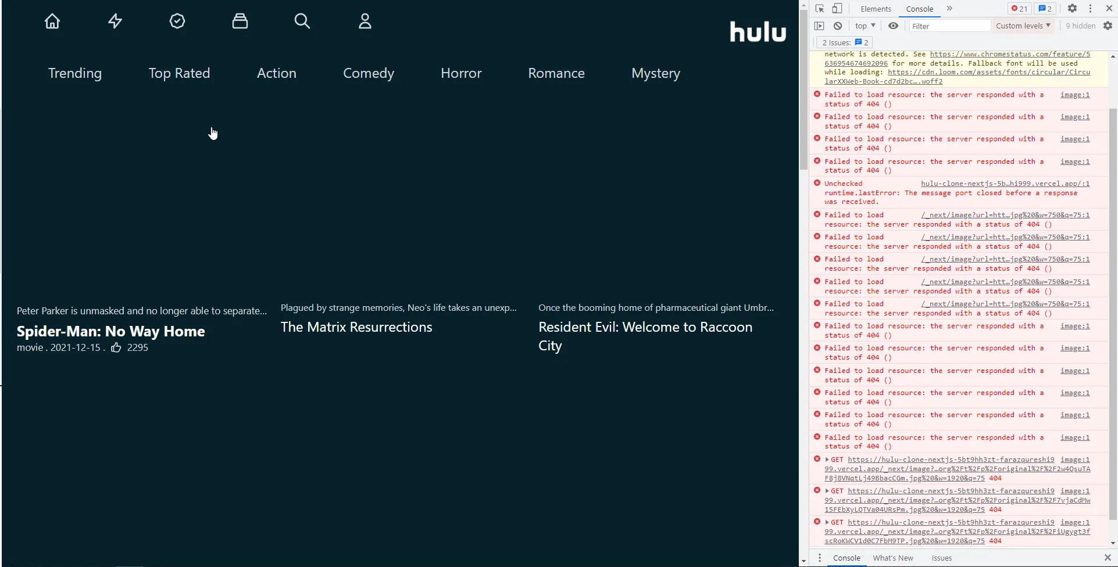Viewport: 1118px width, 567px height.
Task: Open DevTools settings gear icon
Action: tap(1073, 9)
